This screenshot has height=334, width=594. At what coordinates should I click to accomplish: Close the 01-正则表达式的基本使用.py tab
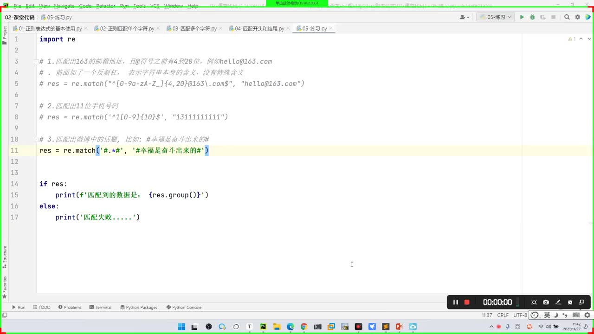pyautogui.click(x=86, y=29)
